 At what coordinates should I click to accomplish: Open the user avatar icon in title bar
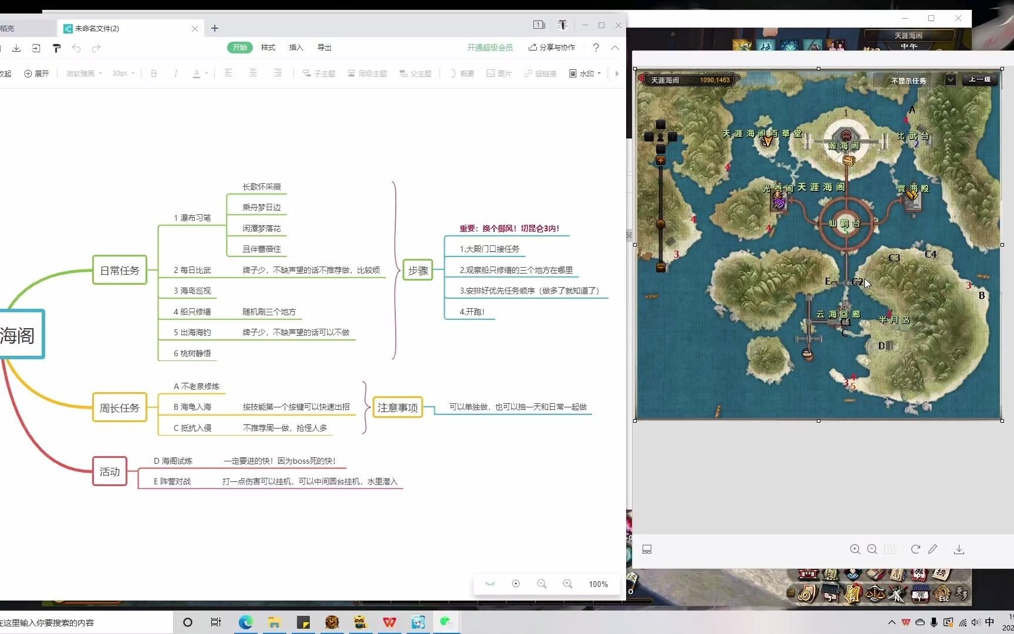coord(563,25)
